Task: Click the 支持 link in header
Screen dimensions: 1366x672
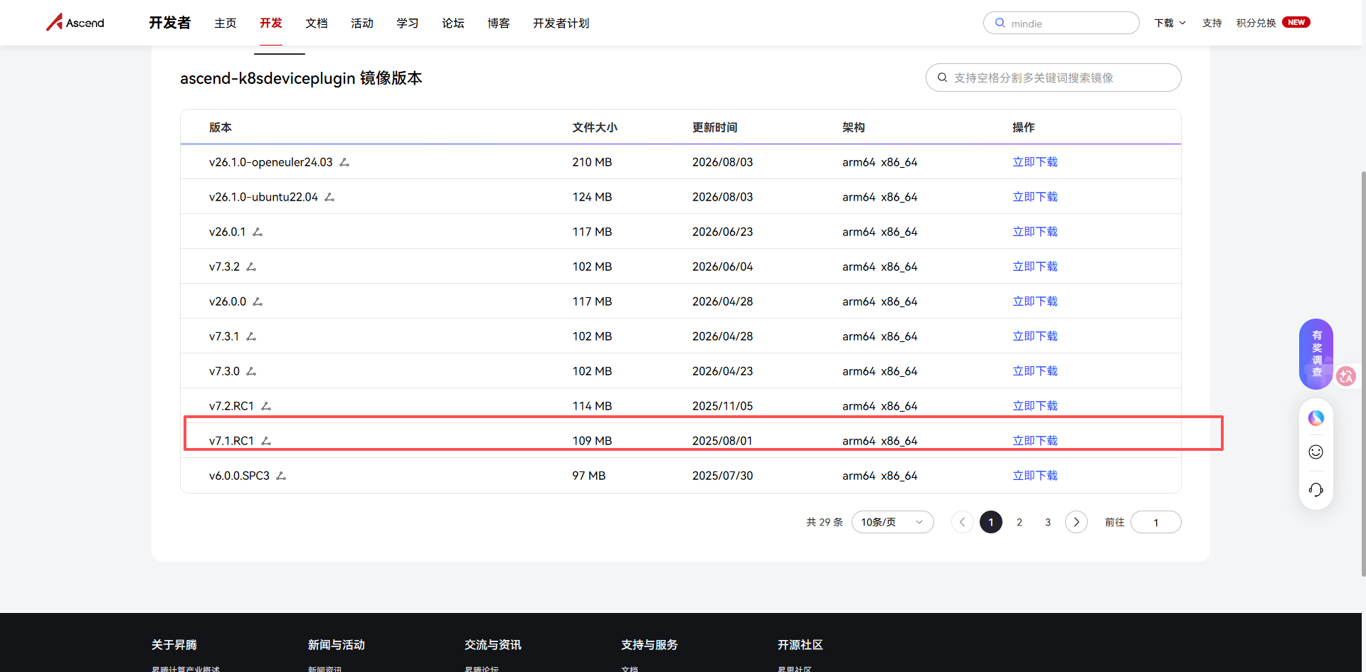Action: pyautogui.click(x=1212, y=23)
